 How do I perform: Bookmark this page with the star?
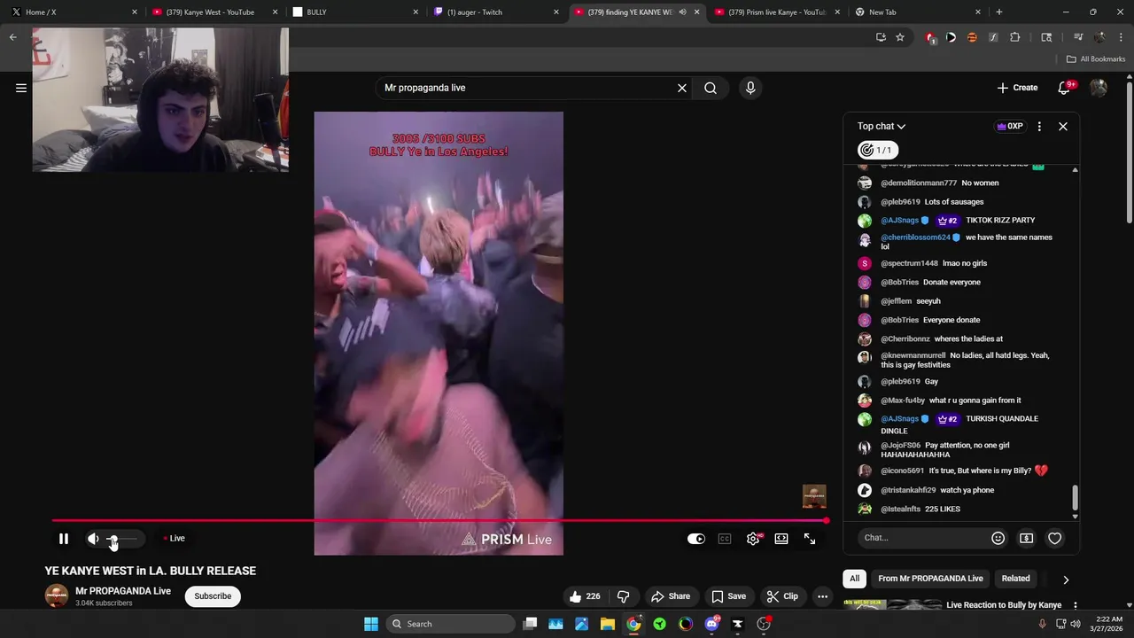900,37
